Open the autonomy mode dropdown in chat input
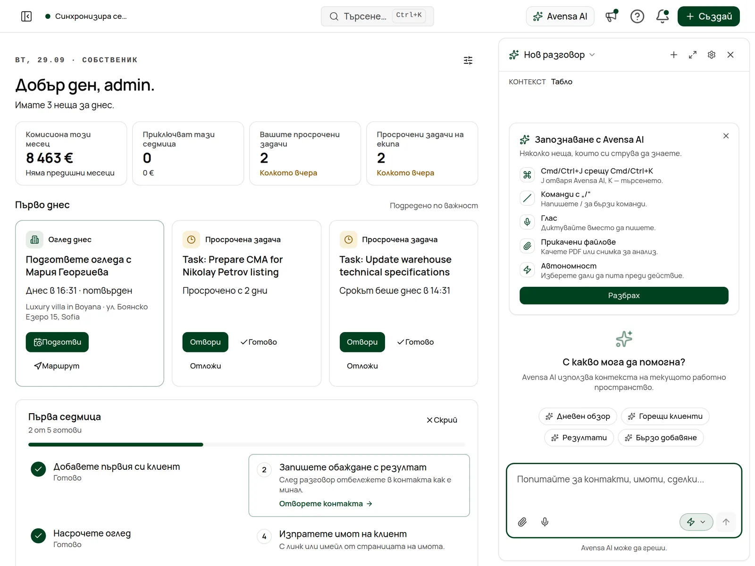This screenshot has height=566, width=755. (696, 522)
